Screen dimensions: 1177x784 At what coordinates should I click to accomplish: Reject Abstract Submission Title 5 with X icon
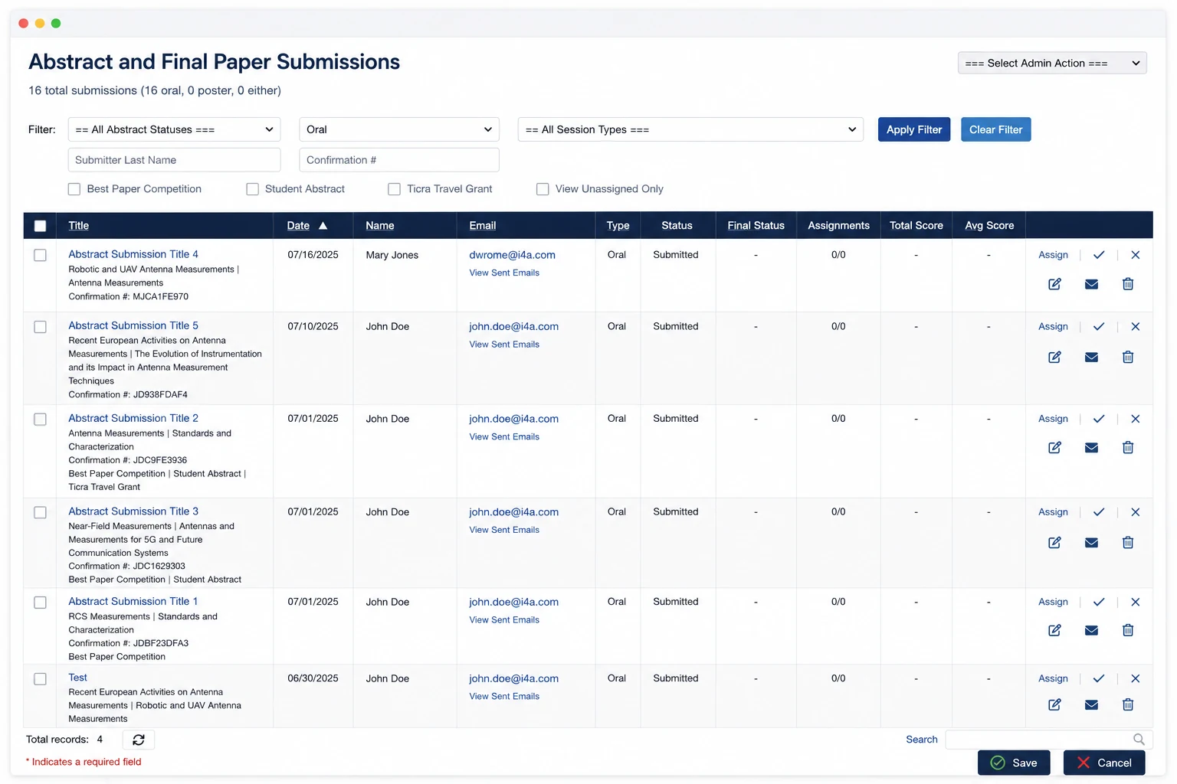(x=1136, y=327)
